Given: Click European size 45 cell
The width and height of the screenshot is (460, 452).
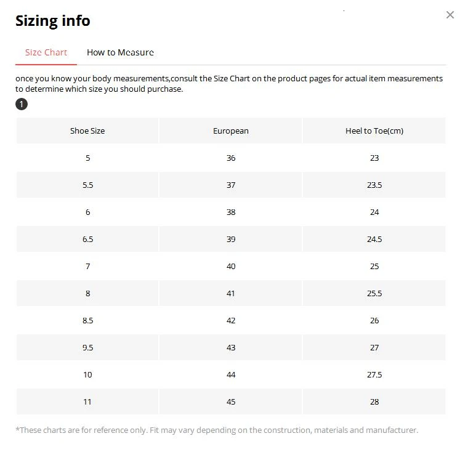Looking at the screenshot, I should (x=231, y=402).
